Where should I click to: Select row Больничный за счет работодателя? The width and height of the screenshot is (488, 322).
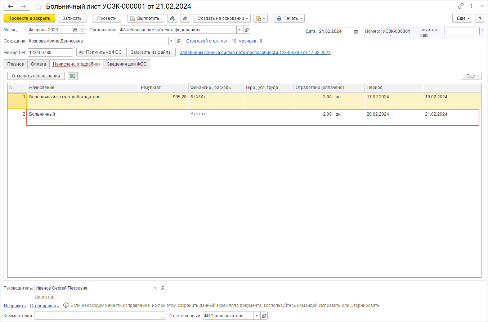pyautogui.click(x=244, y=100)
